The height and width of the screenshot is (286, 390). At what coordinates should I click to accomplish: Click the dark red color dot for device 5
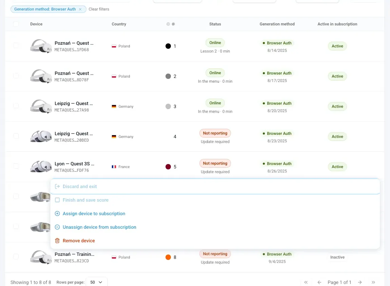[x=168, y=167]
